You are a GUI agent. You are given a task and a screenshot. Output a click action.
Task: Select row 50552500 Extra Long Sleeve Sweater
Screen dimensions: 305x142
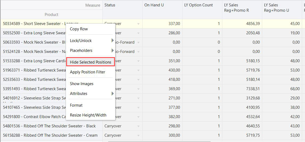click(x=52, y=33)
